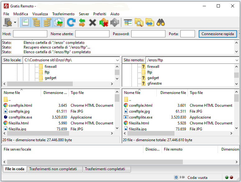Toggle directory comparison

click(x=139, y=22)
